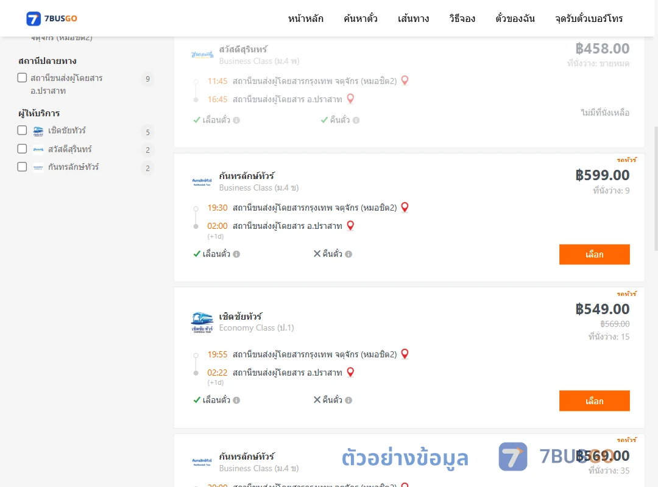Viewport: 658px width, 487px height.
Task: Click info icon next to คืนตั๋ว on ฿599.00 card
Action: click(348, 254)
